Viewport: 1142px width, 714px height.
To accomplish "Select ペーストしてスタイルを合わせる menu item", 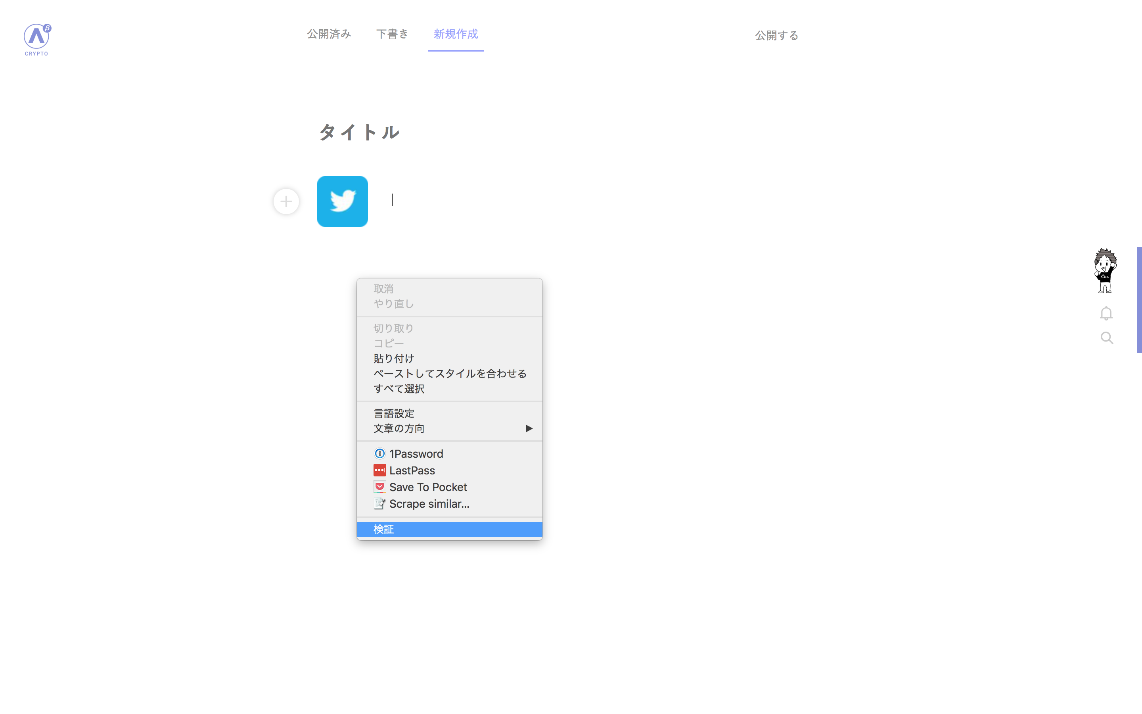I will tap(450, 374).
